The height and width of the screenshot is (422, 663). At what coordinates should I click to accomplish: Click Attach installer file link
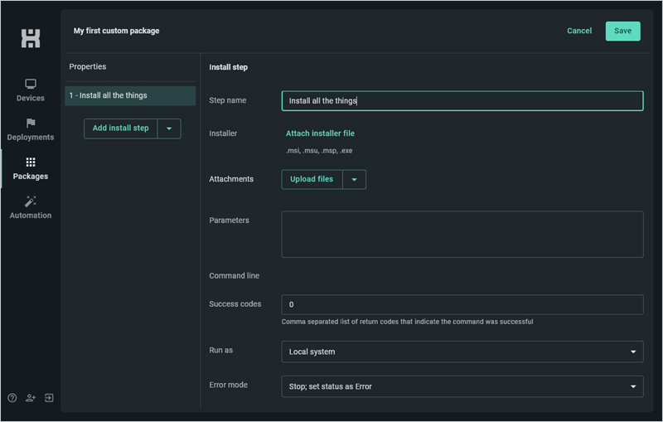[320, 133]
